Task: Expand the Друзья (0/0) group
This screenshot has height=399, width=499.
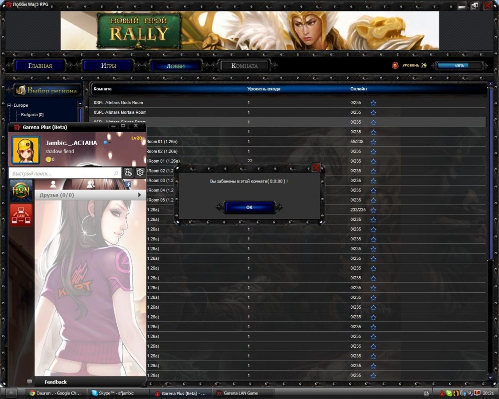Action: (90, 195)
